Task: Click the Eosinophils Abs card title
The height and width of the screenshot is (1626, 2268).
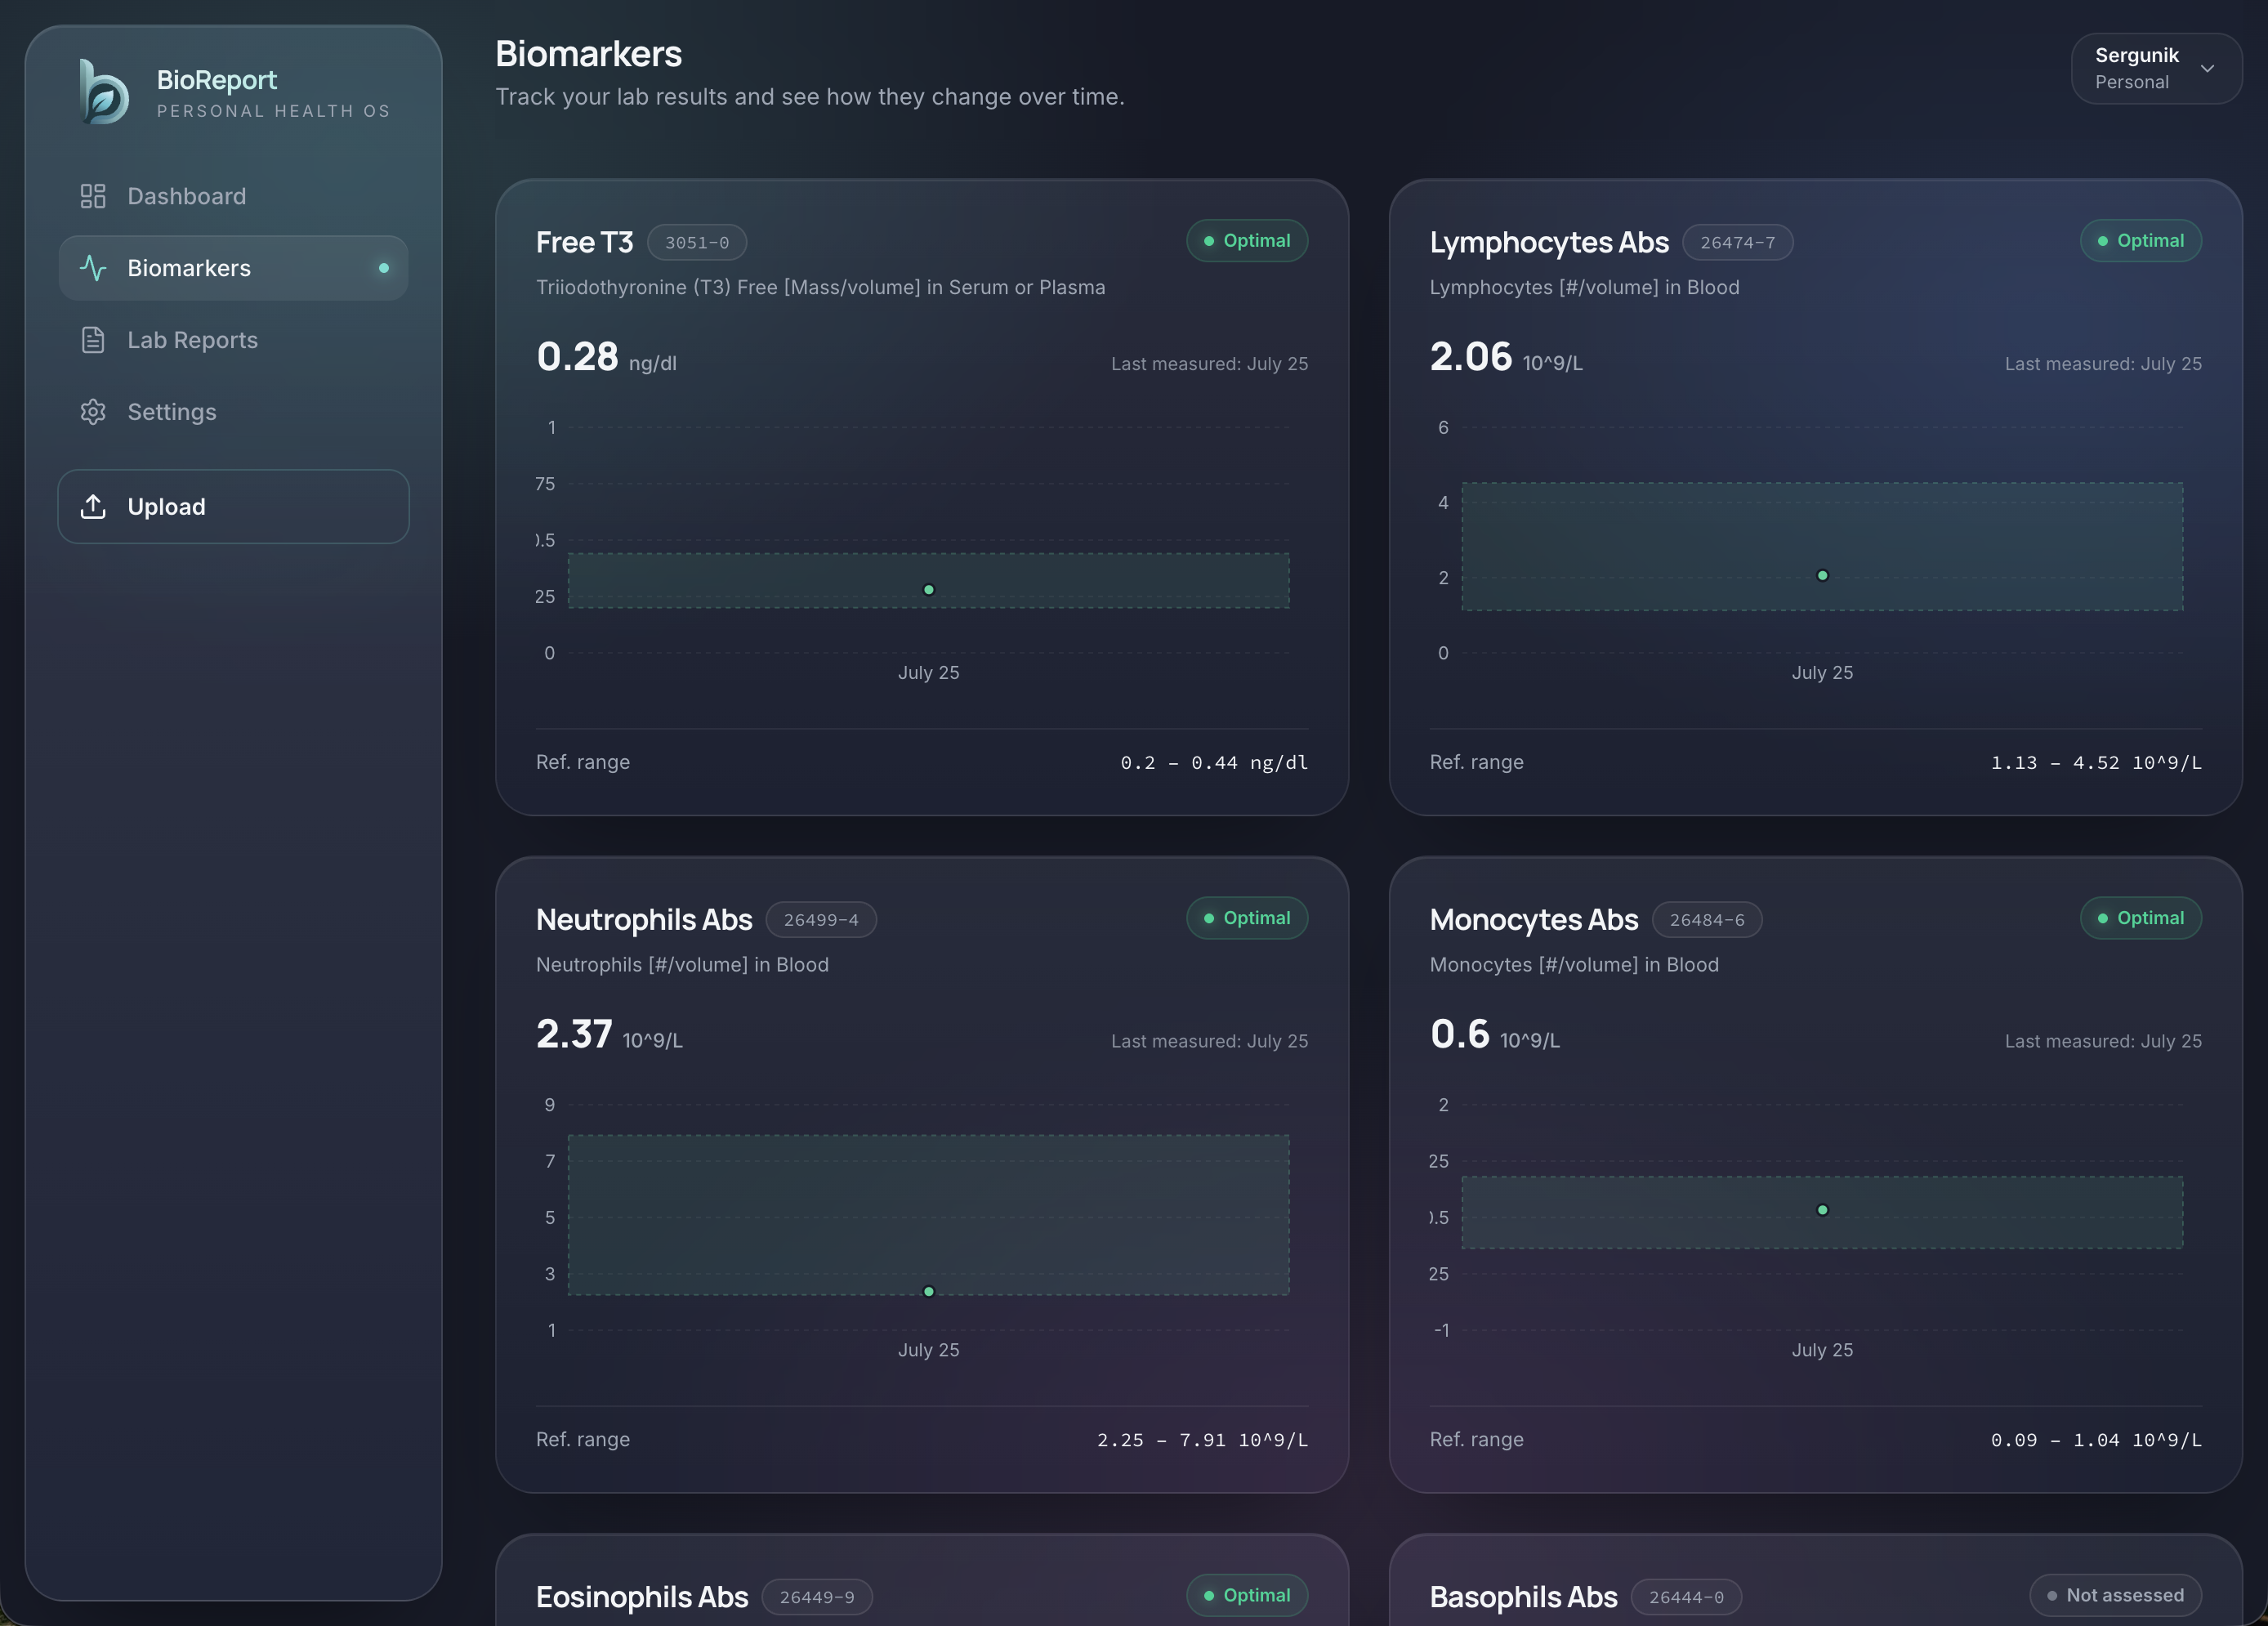Action: pyautogui.click(x=642, y=1597)
